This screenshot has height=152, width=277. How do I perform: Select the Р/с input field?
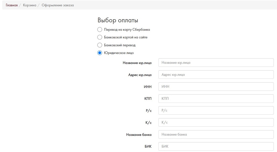pos(216,110)
